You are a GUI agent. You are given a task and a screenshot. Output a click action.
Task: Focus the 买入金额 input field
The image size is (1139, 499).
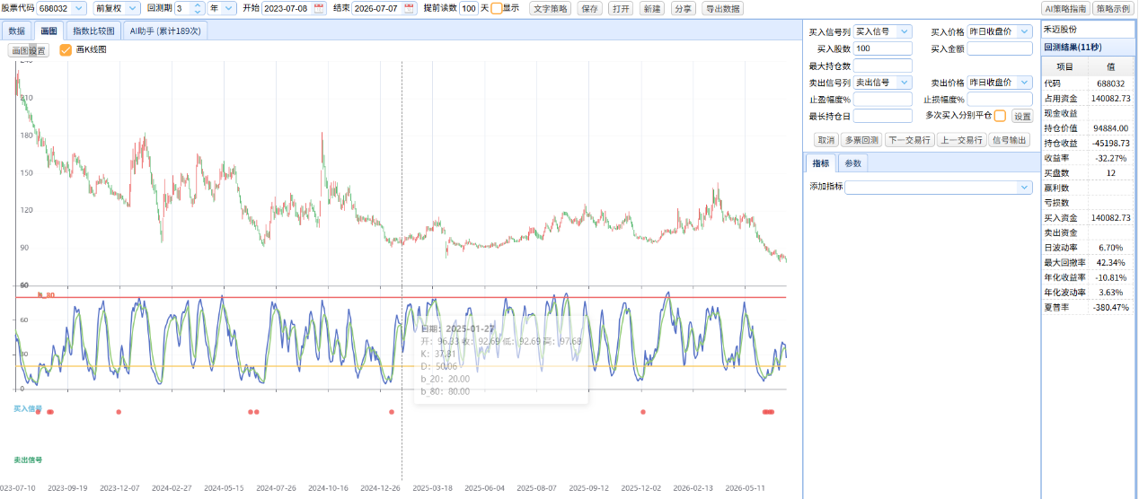[1000, 48]
